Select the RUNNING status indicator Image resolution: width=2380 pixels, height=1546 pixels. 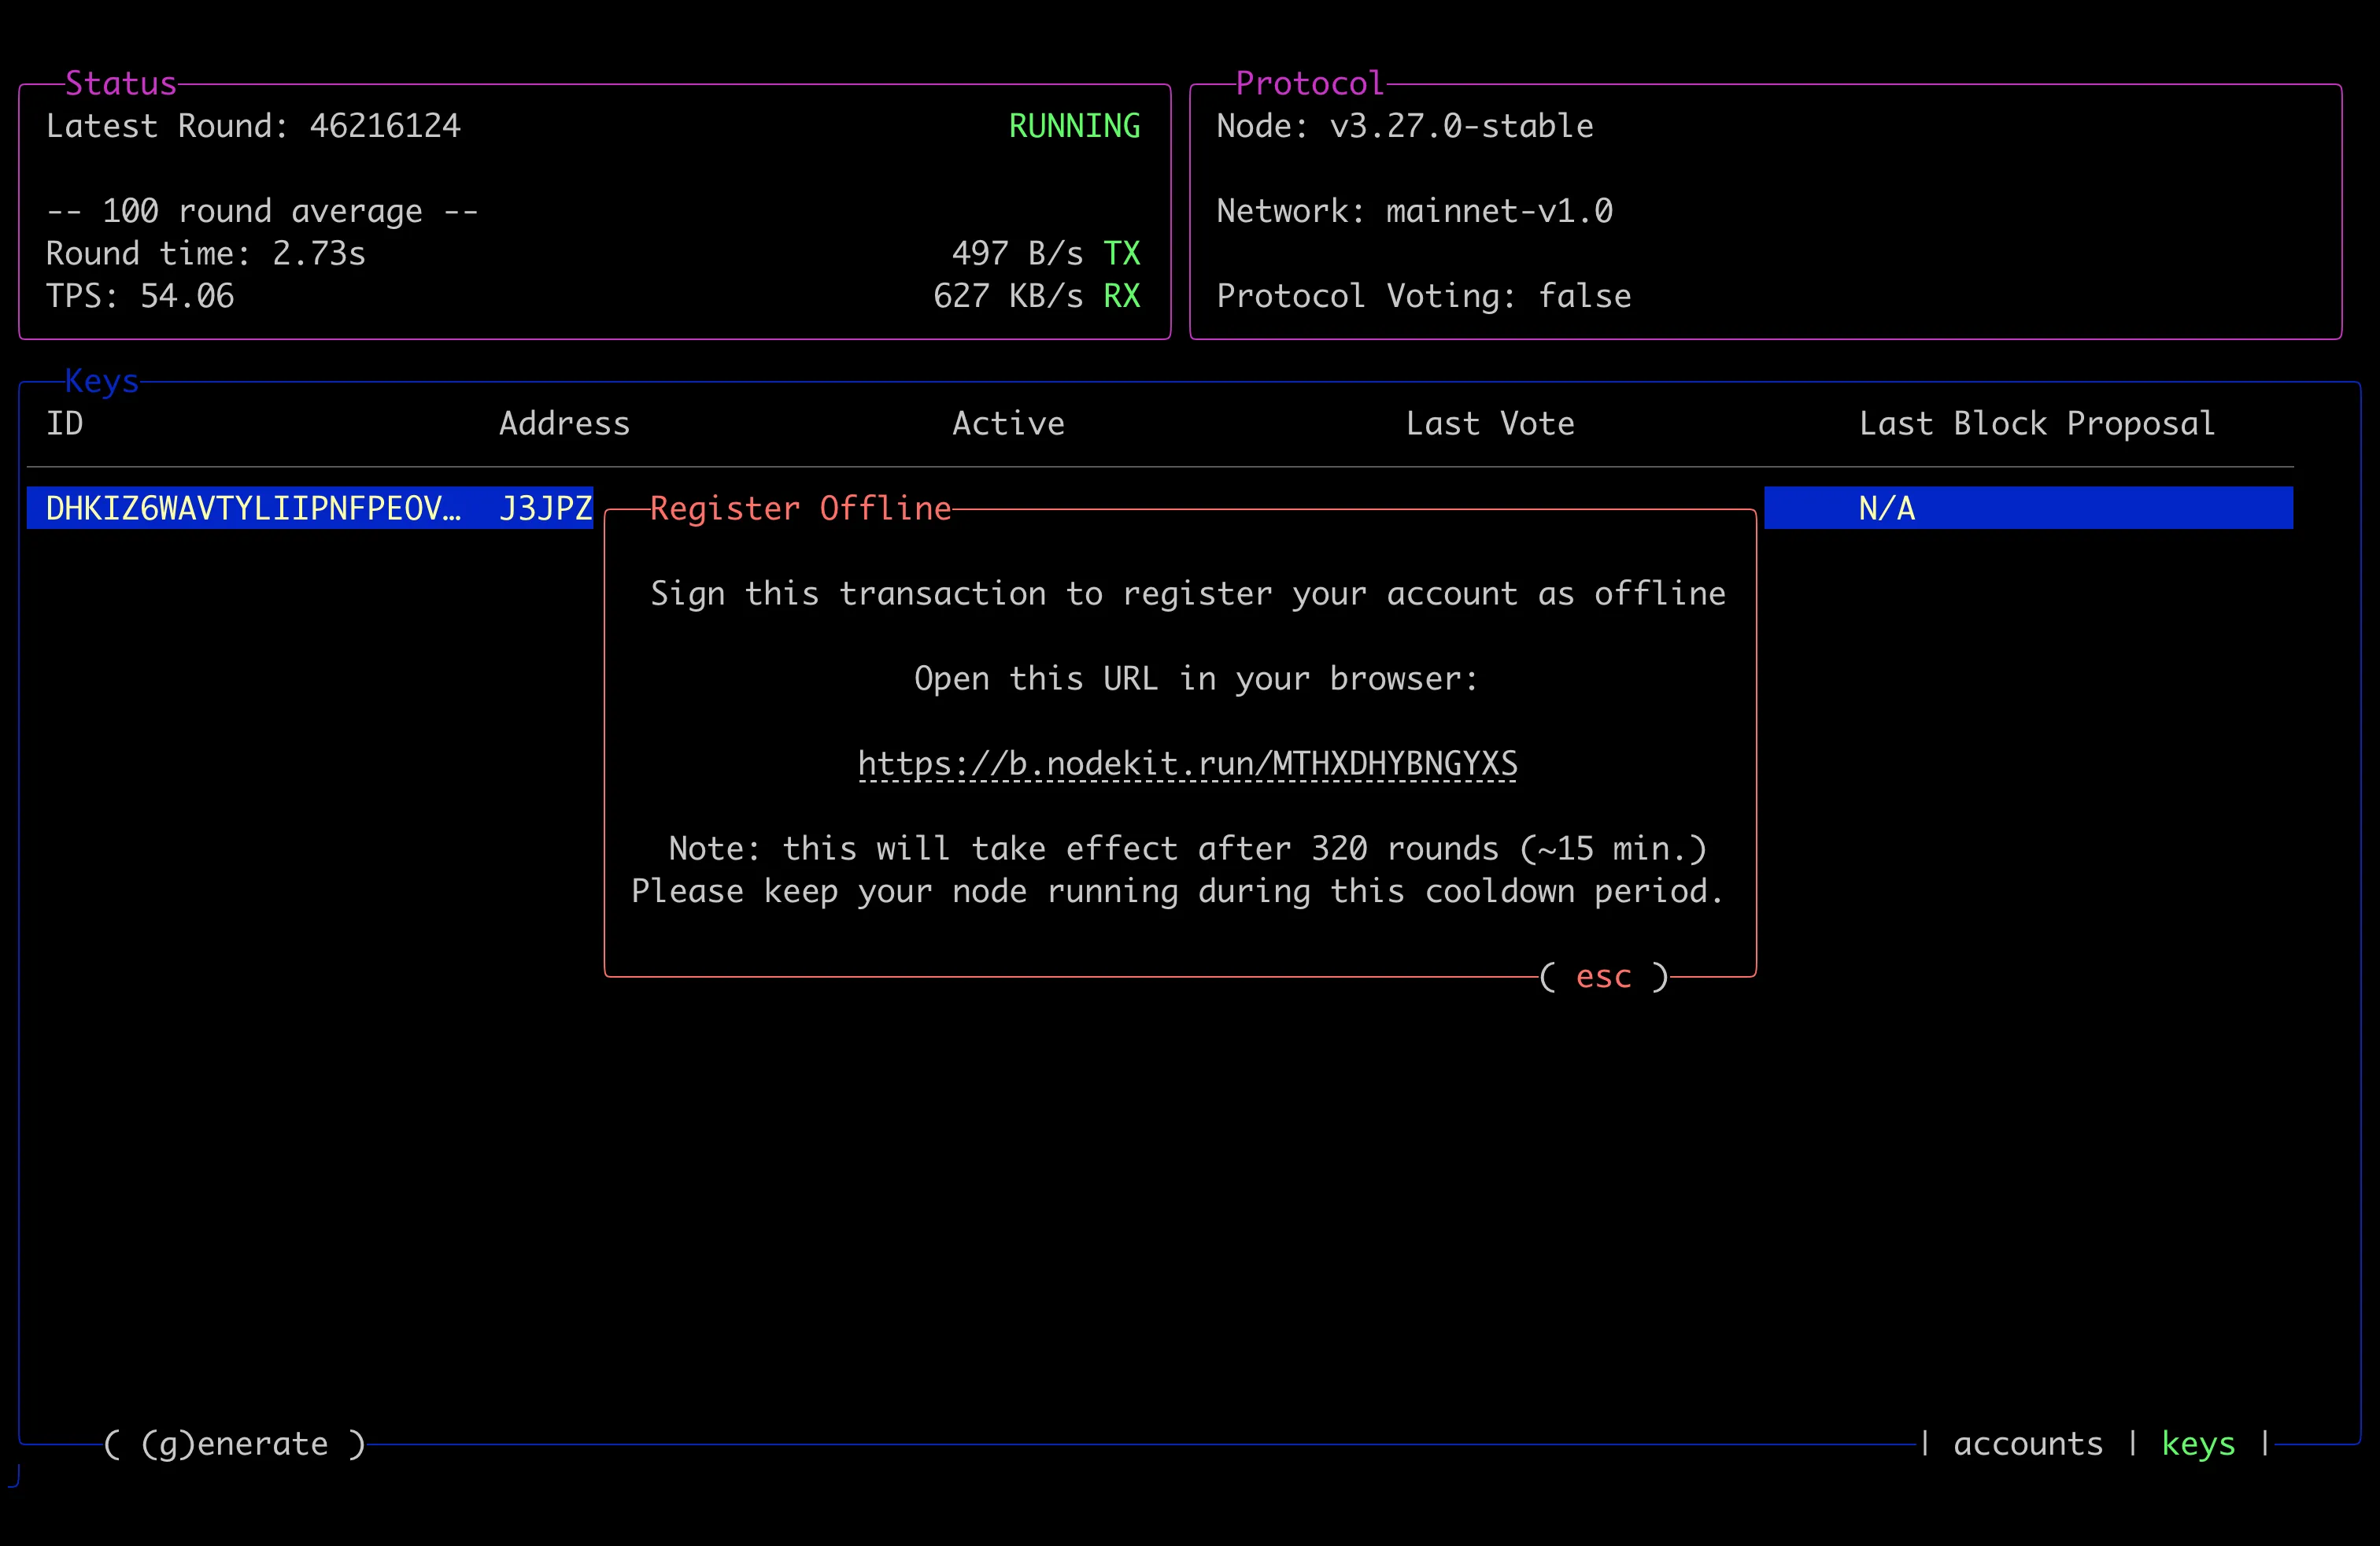pos(1074,126)
